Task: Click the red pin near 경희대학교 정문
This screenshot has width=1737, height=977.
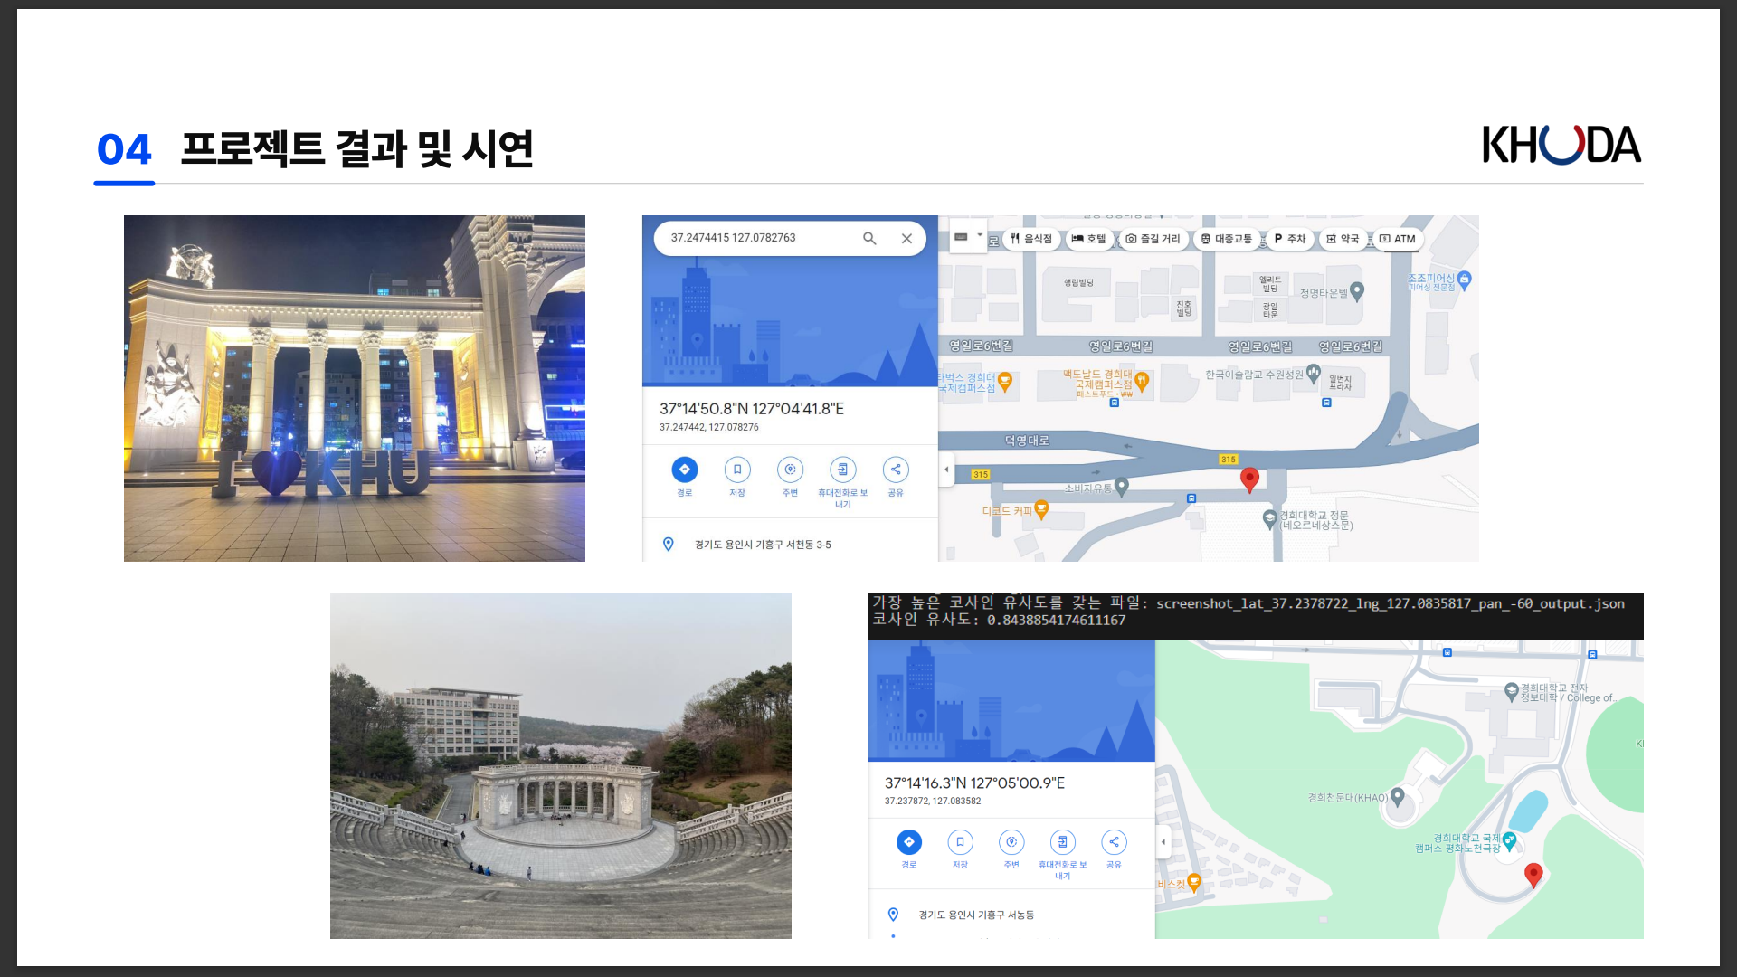Action: coord(1249,479)
